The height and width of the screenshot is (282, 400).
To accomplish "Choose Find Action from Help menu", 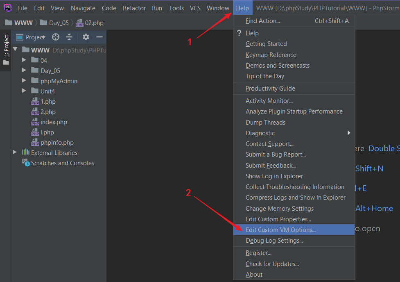I will pyautogui.click(x=294, y=21).
